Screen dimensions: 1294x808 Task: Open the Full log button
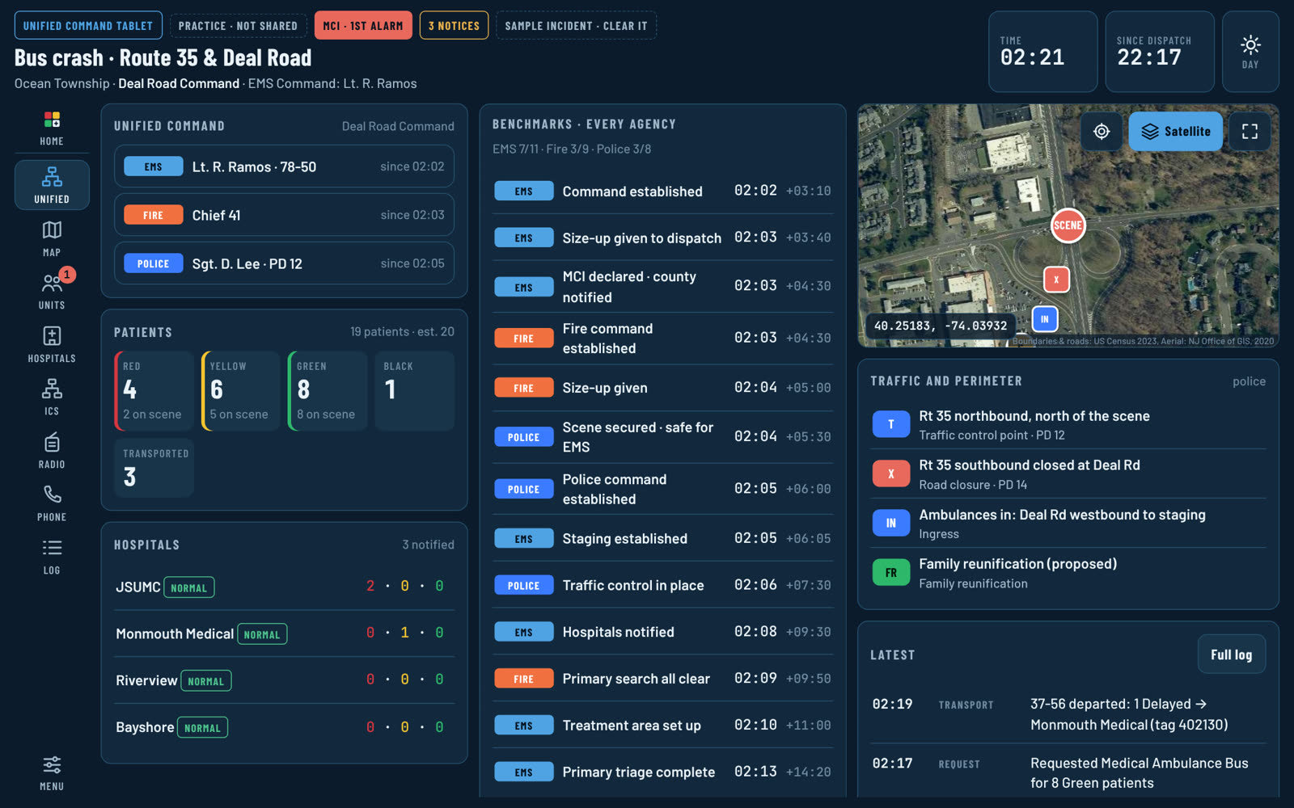[x=1231, y=654]
